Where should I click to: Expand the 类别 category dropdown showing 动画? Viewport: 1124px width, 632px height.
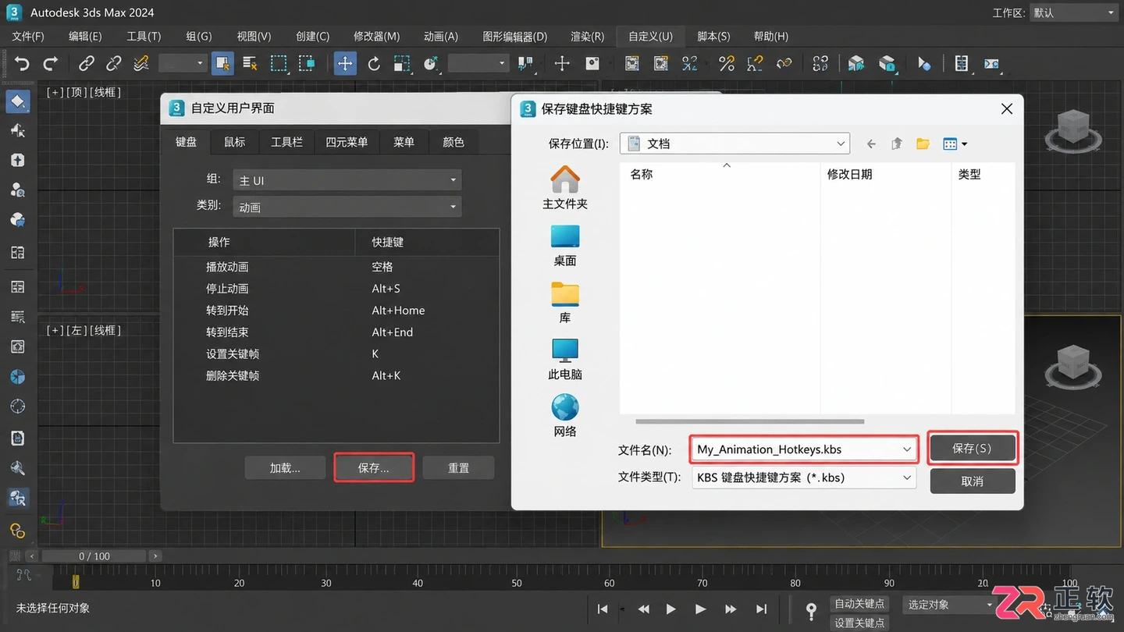tap(347, 207)
